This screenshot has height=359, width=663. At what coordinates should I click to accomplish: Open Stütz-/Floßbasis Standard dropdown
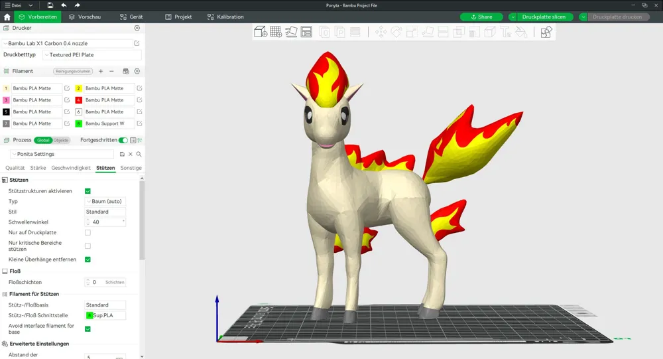coord(105,305)
